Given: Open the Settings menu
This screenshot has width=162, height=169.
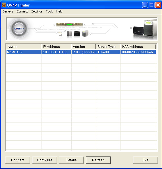Looking at the screenshot, I should click(x=37, y=11).
